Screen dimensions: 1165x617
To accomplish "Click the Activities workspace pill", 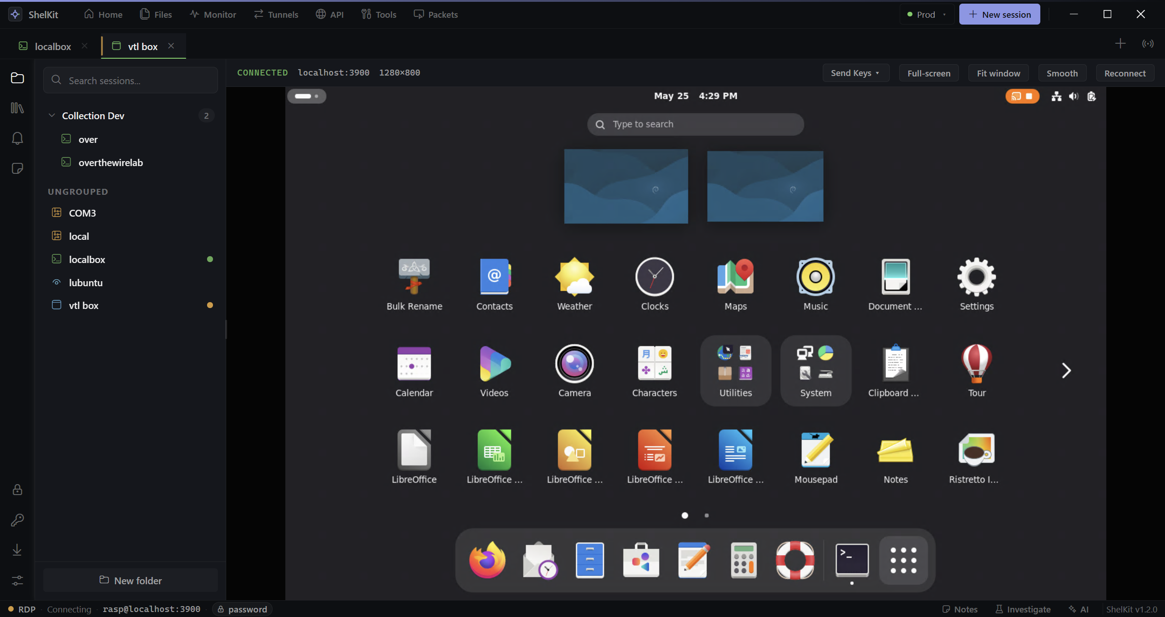I will tap(307, 96).
